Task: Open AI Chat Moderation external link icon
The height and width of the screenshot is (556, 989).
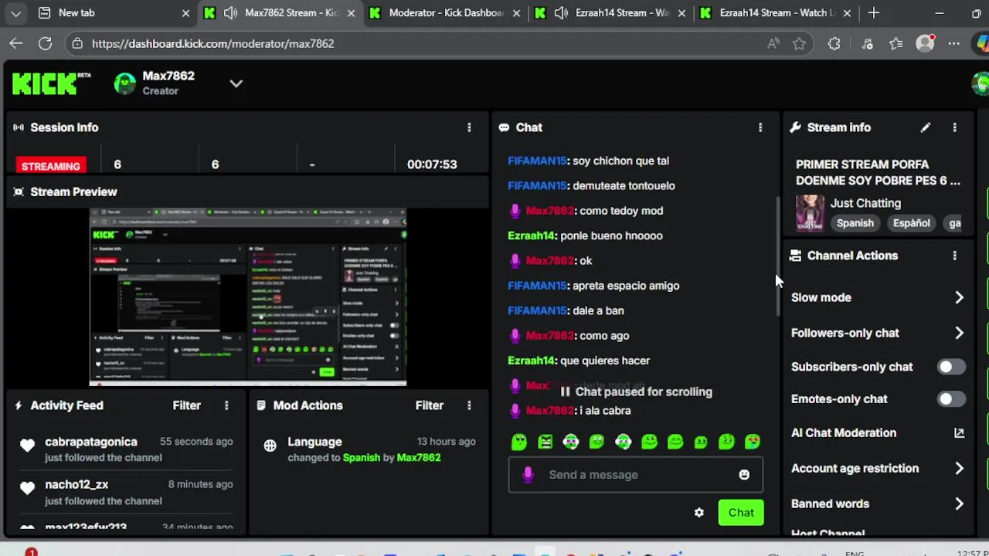Action: tap(959, 433)
